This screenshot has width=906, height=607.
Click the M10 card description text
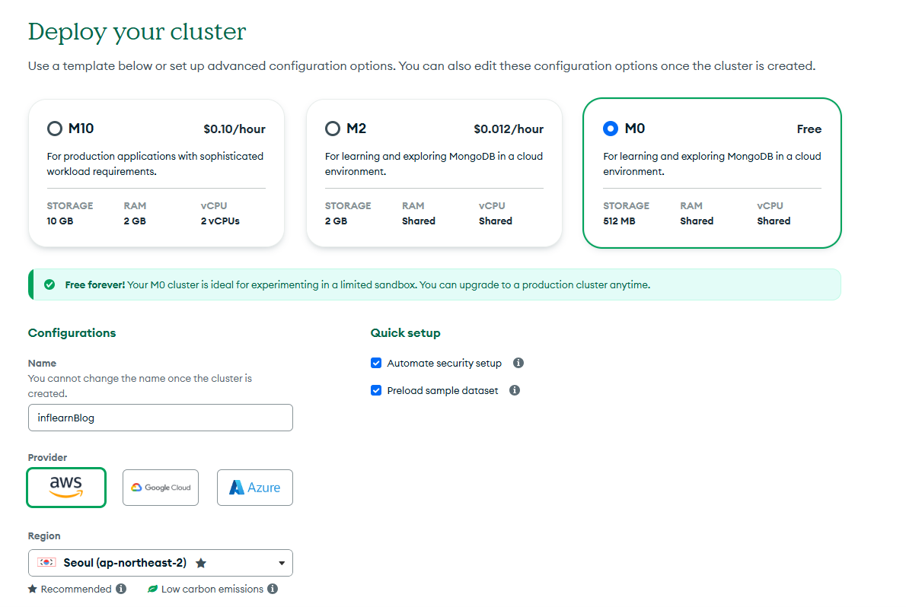point(155,164)
